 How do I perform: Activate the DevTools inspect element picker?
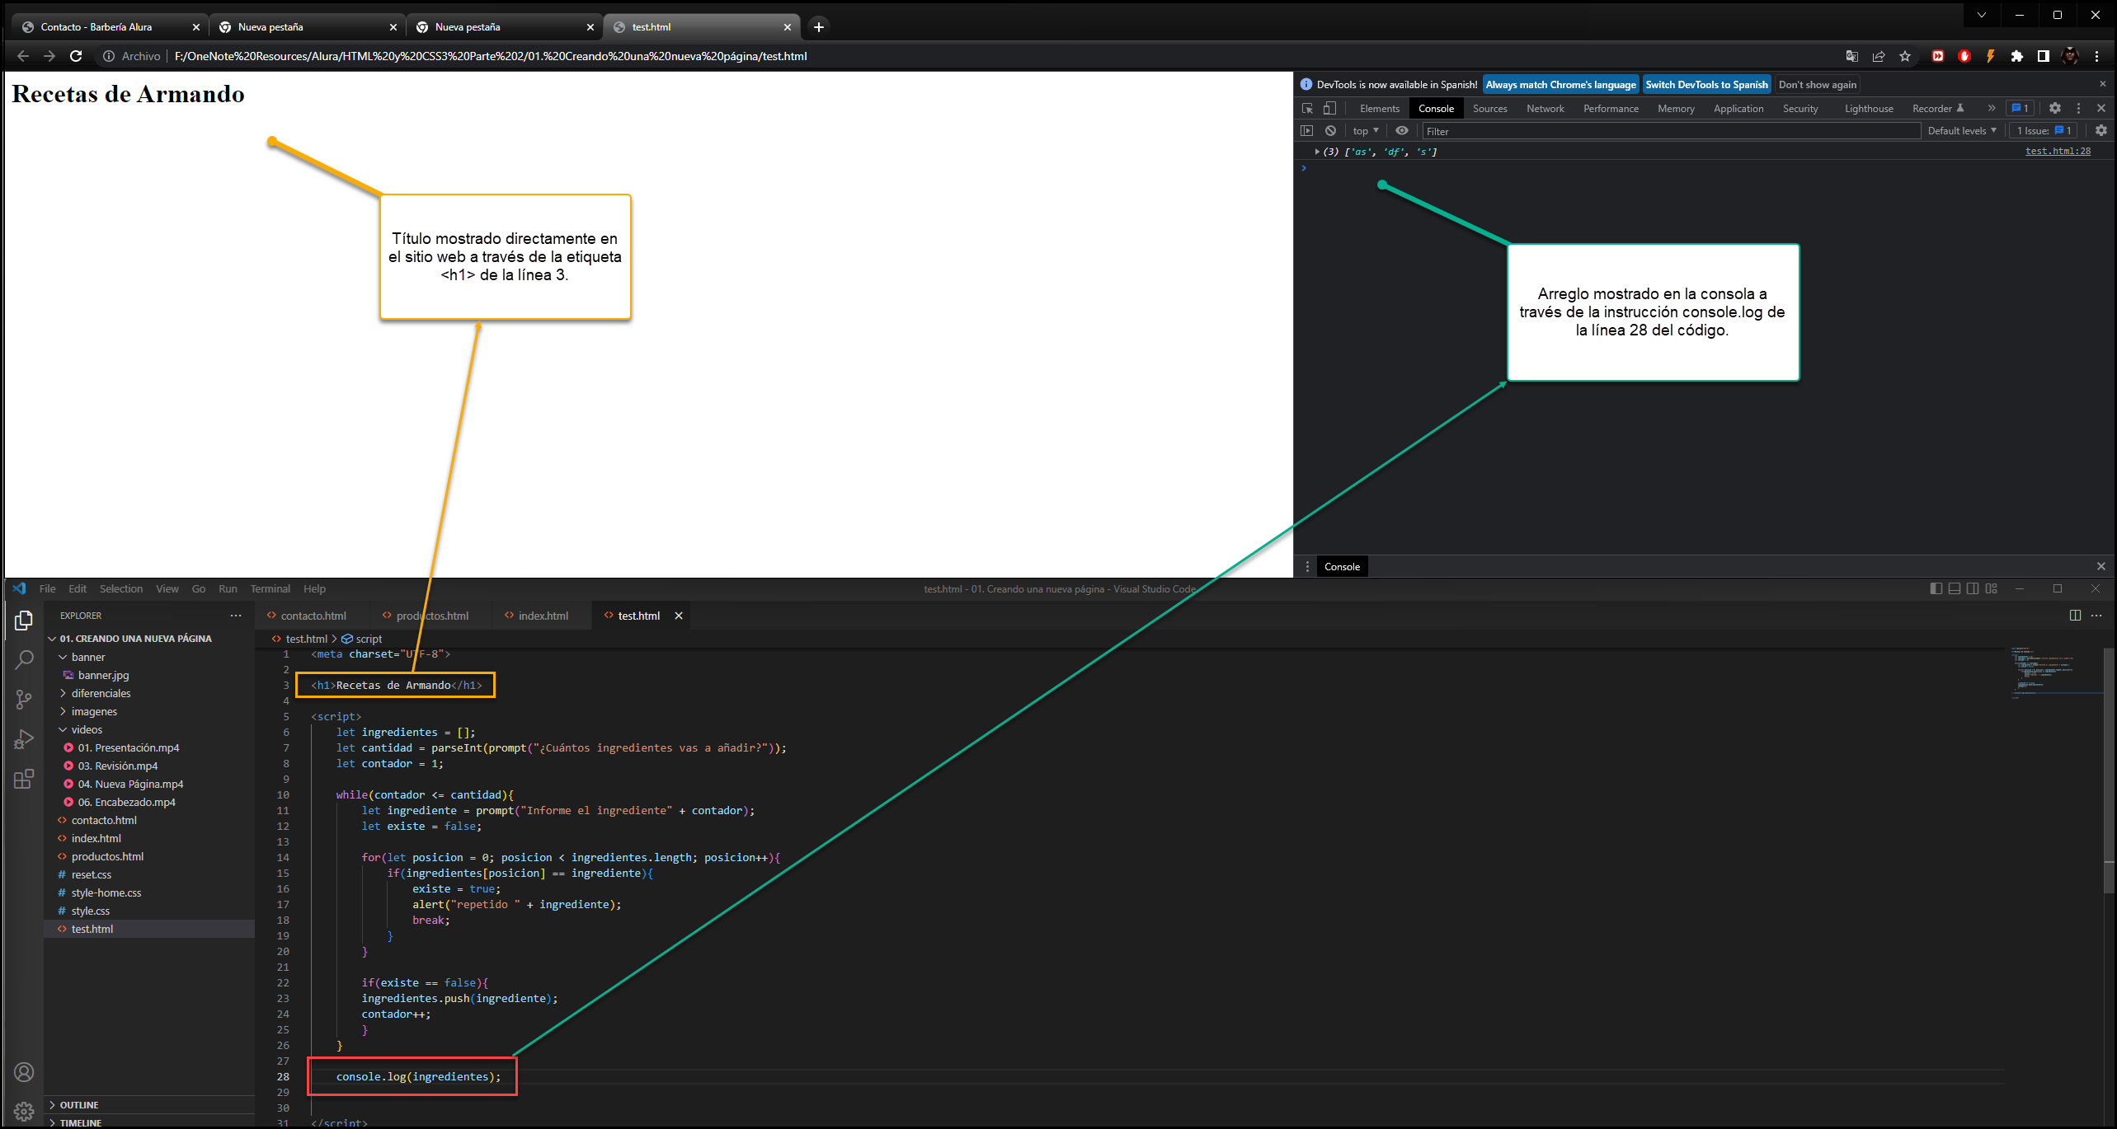coord(1307,108)
